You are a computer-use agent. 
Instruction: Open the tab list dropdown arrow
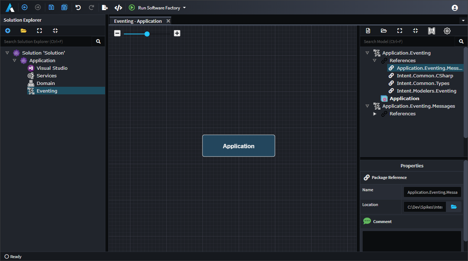pyautogui.click(x=463, y=21)
